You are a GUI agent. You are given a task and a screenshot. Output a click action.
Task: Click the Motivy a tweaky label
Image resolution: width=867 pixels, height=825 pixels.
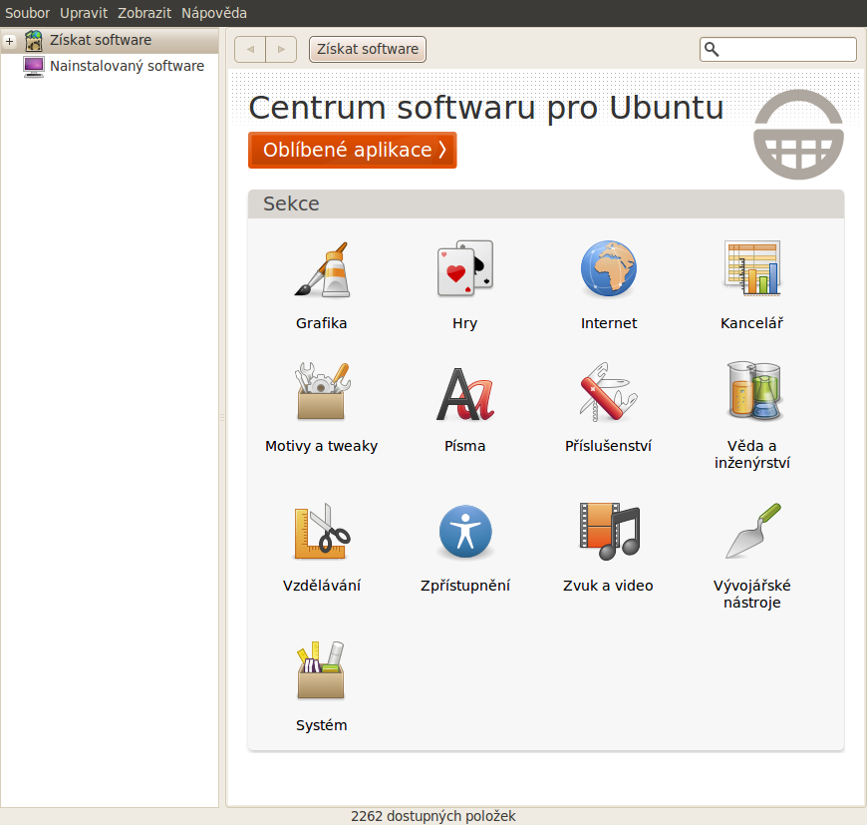[321, 446]
